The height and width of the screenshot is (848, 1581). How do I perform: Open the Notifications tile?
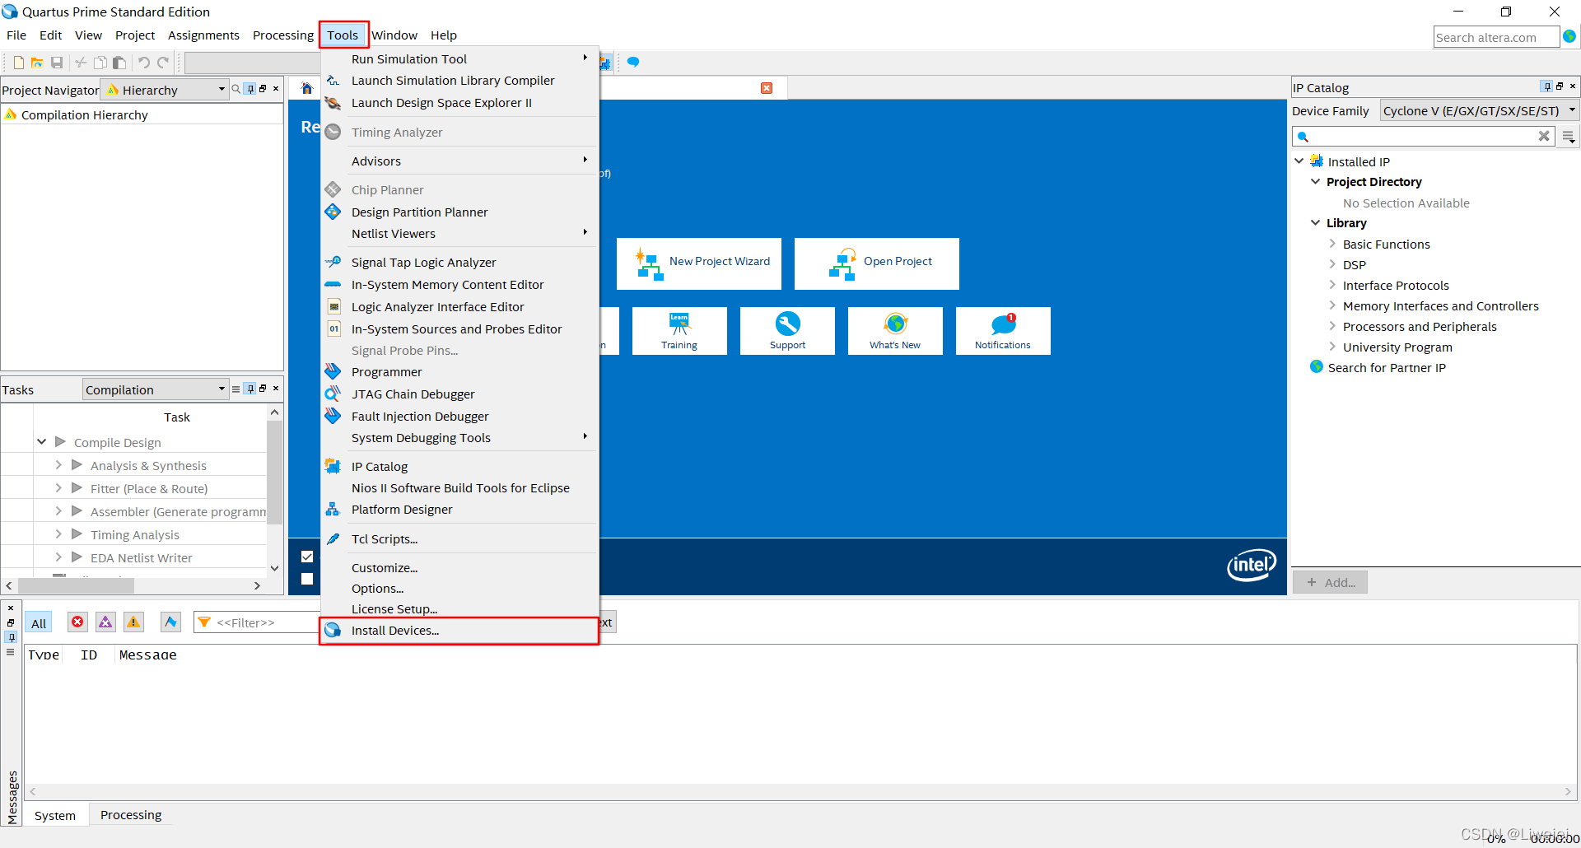(1003, 331)
